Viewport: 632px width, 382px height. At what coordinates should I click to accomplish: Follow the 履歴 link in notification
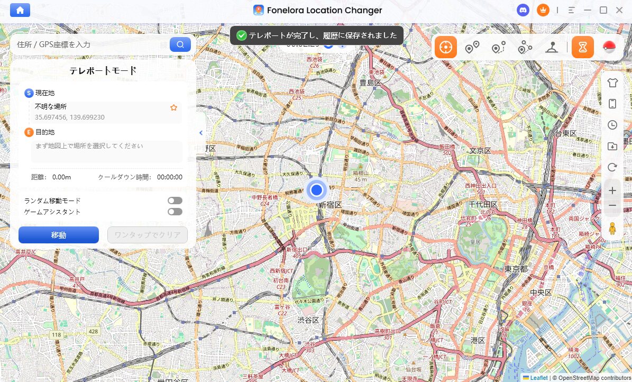click(x=330, y=35)
